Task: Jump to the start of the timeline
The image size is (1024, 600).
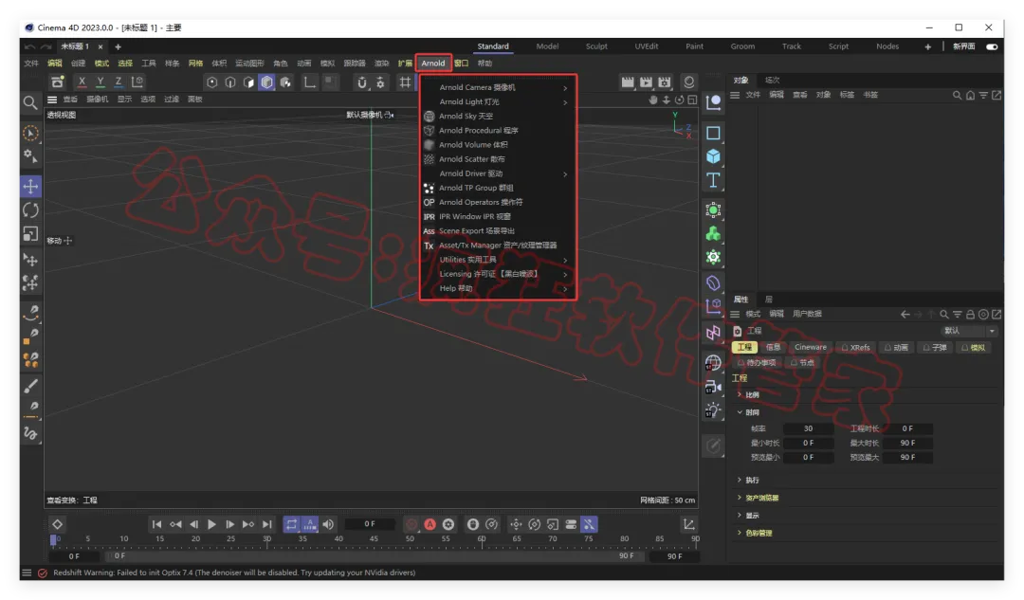Action: point(156,524)
